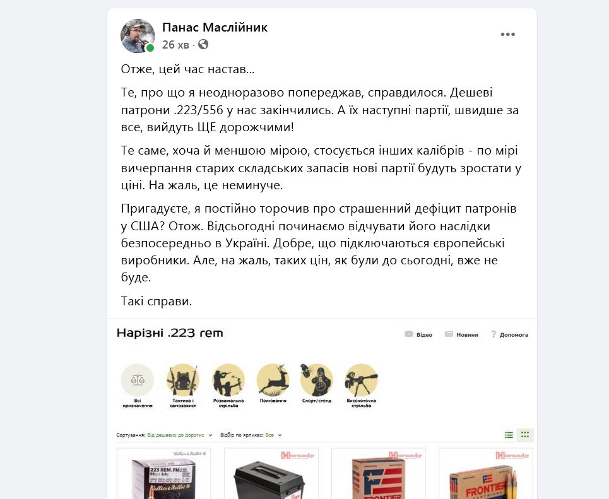Screen dimensions: 609x499
Task: Switch to grid view layout
Action: coord(524,435)
